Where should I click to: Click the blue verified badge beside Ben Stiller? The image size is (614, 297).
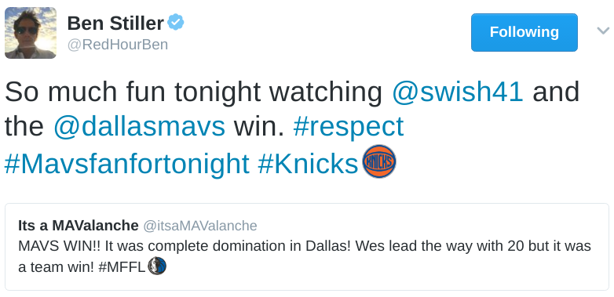point(176,23)
